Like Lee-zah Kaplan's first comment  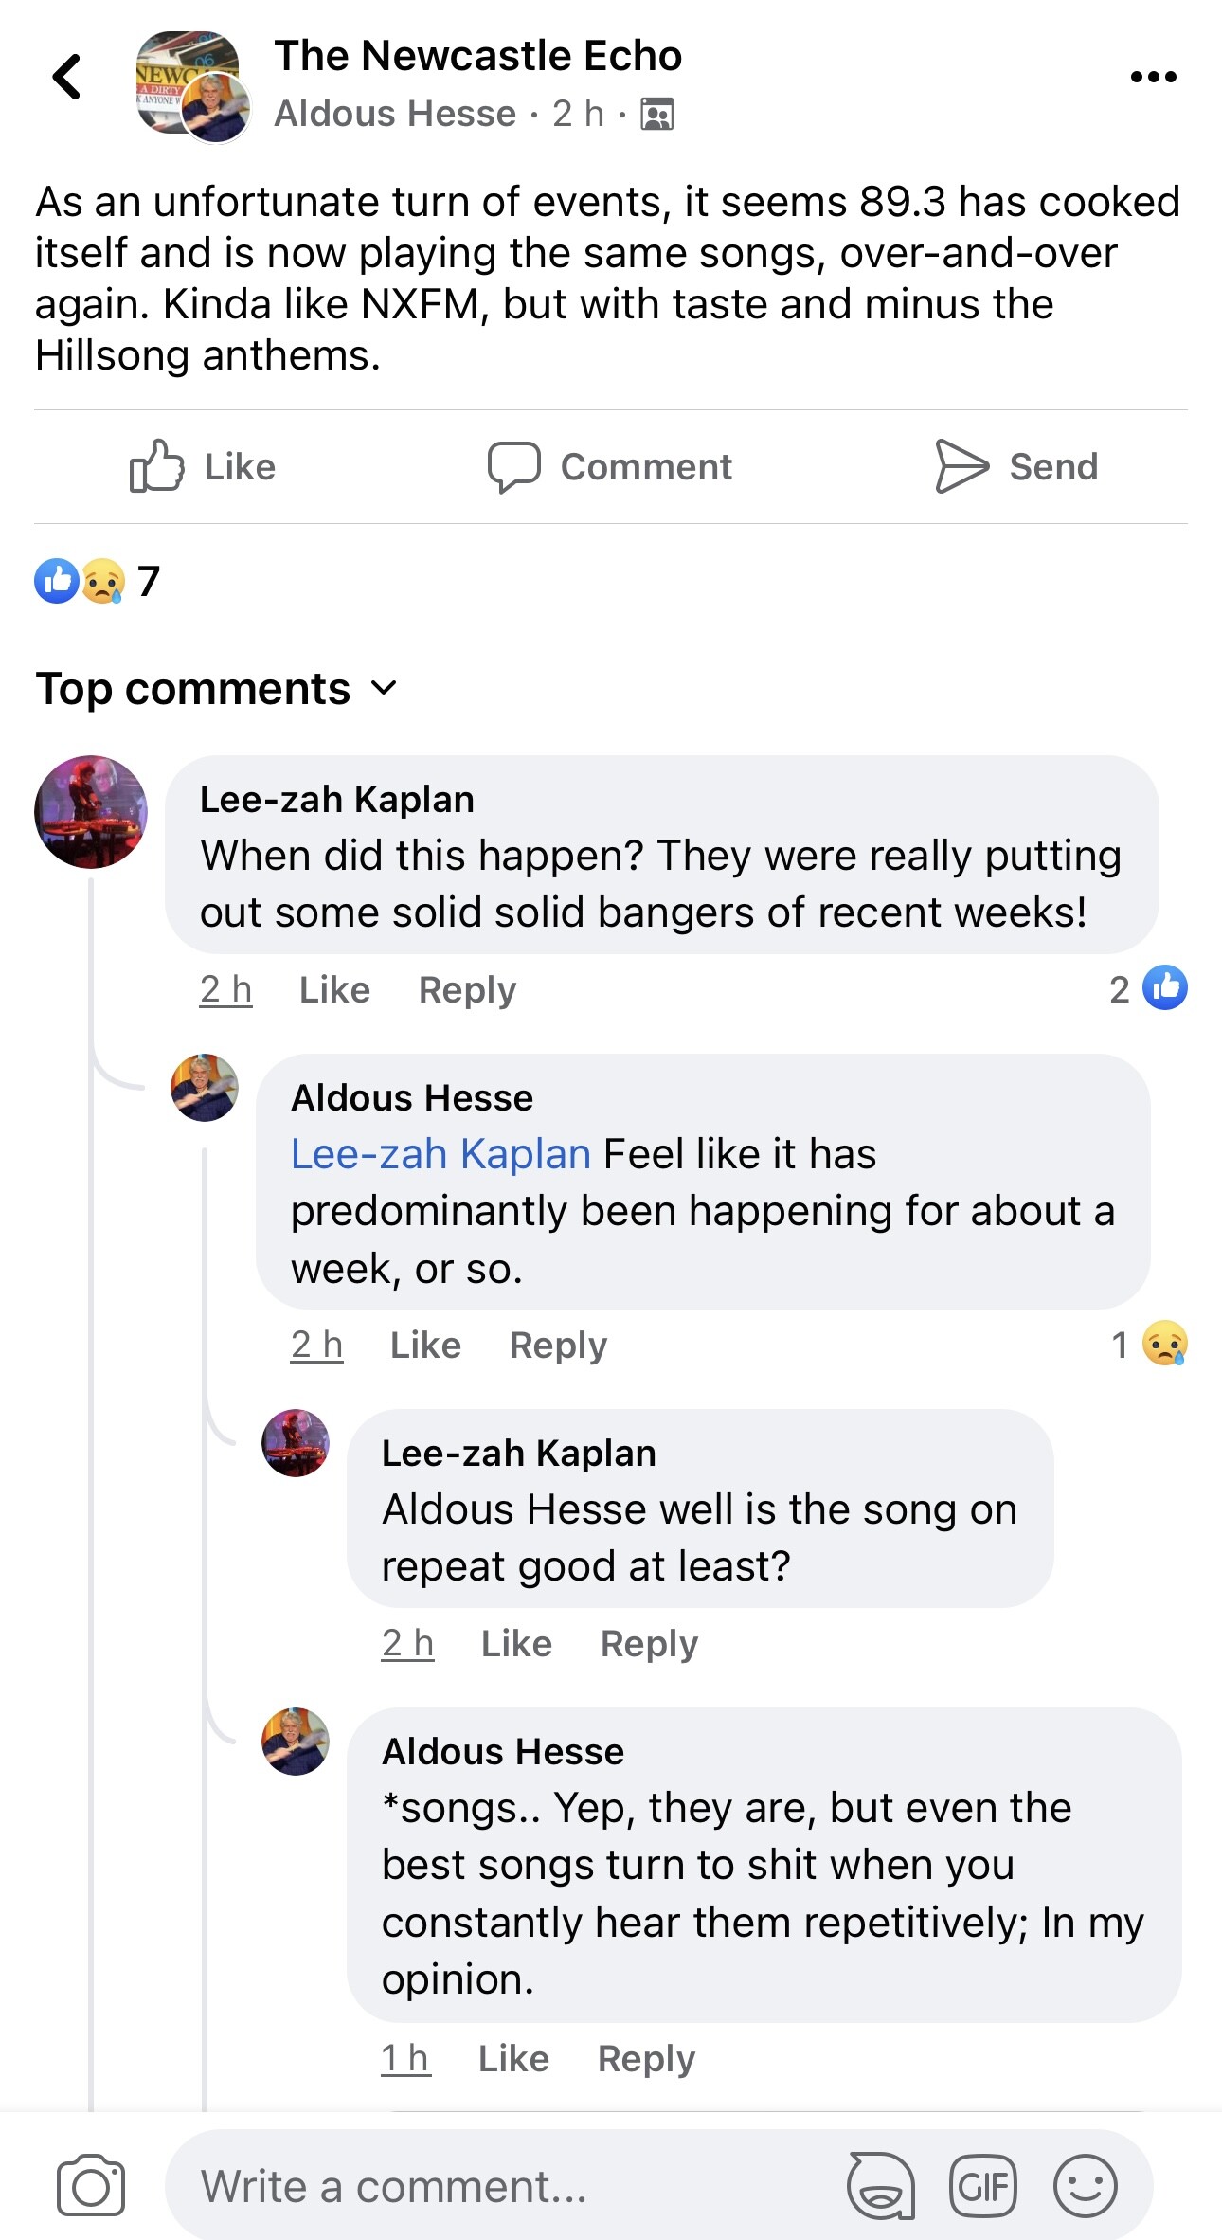(x=334, y=990)
